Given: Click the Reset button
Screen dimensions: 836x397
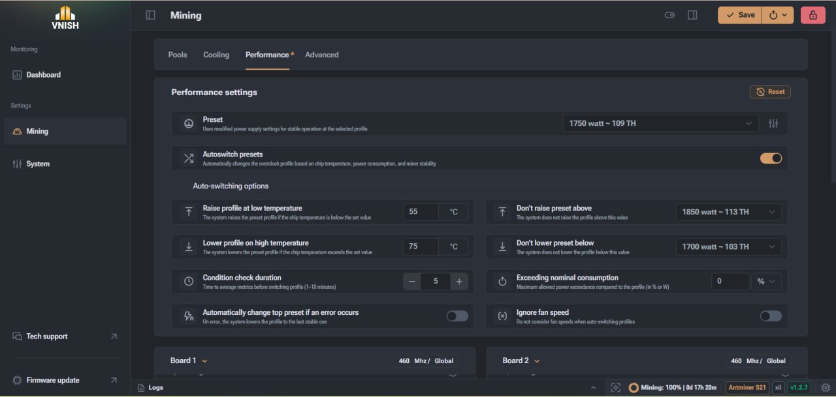Looking at the screenshot, I should click(x=770, y=92).
